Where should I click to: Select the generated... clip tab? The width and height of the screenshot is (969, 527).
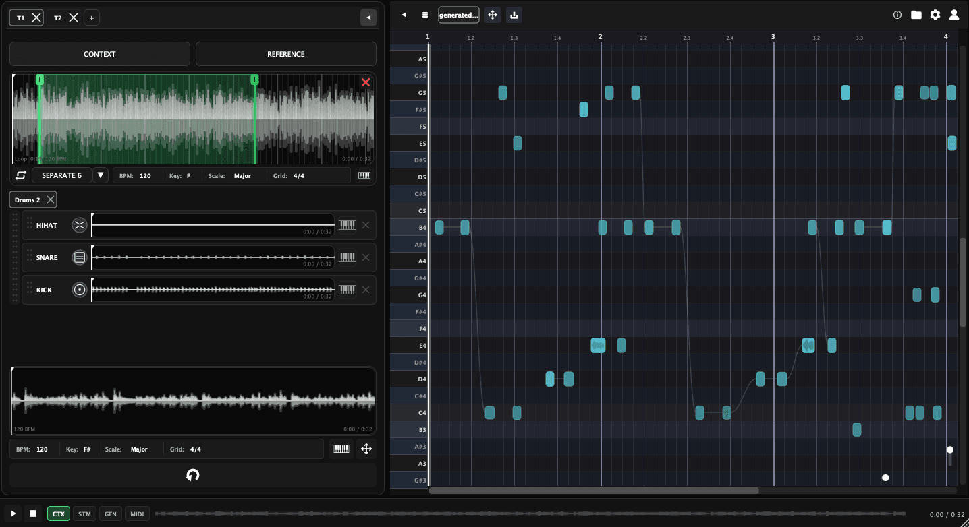(459, 15)
